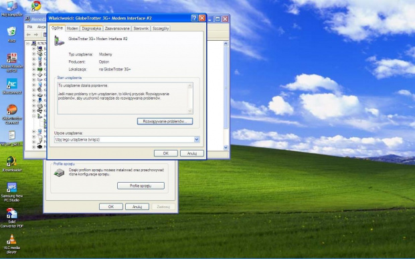Open the Diagnostyka tab
Viewport: 415px width, 259px height.
91,28
